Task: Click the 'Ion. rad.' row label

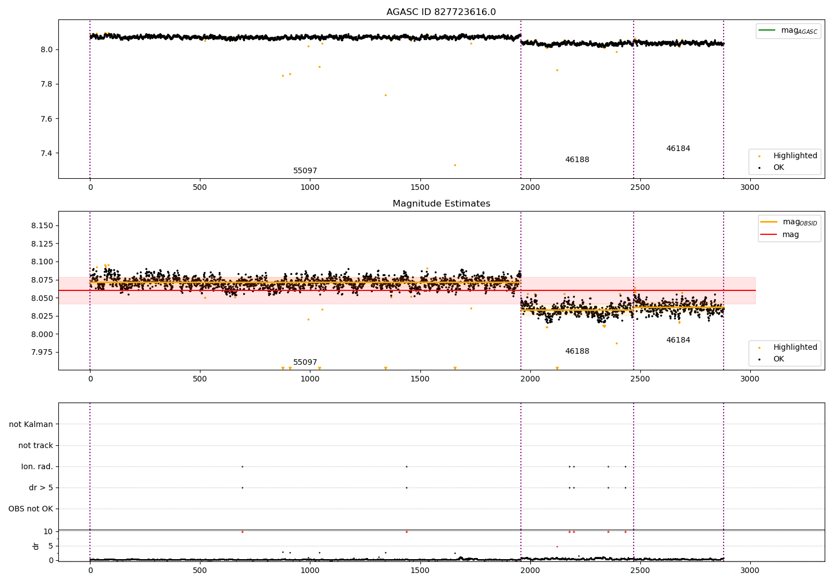Action: (x=37, y=467)
